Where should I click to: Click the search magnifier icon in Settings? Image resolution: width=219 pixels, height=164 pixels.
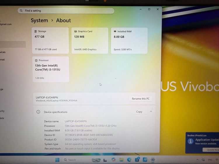pyautogui.click(x=21, y=11)
